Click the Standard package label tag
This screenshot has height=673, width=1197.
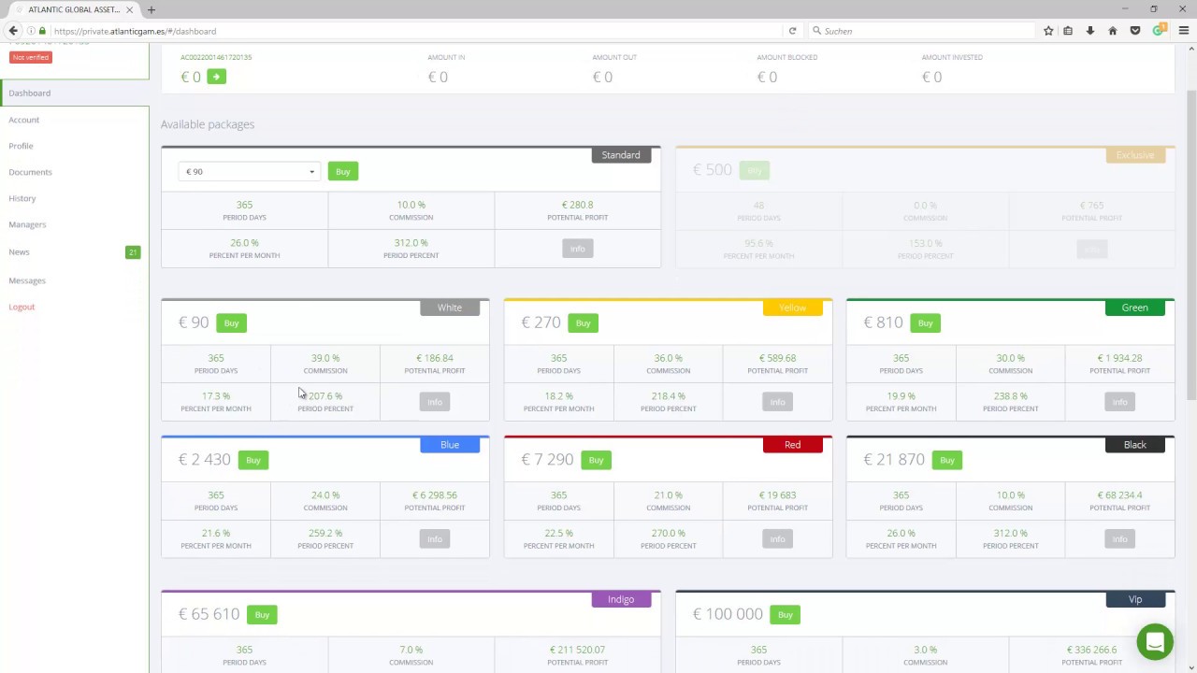621,155
